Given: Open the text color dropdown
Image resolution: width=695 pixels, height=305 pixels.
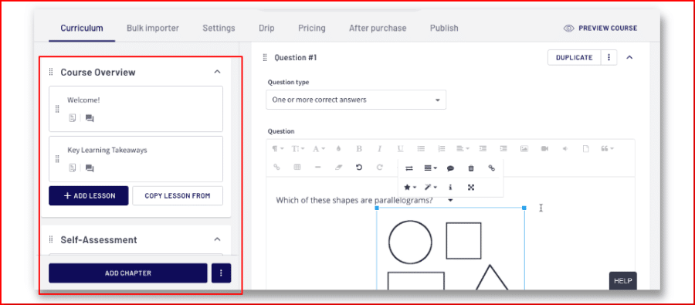Looking at the screenshot, I should 319,149.
